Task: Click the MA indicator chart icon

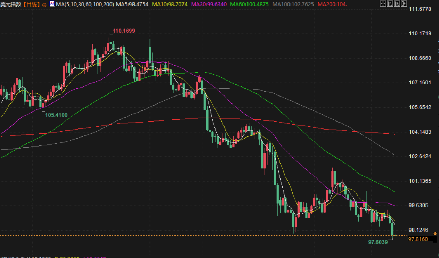Action: pyautogui.click(x=52, y=4)
